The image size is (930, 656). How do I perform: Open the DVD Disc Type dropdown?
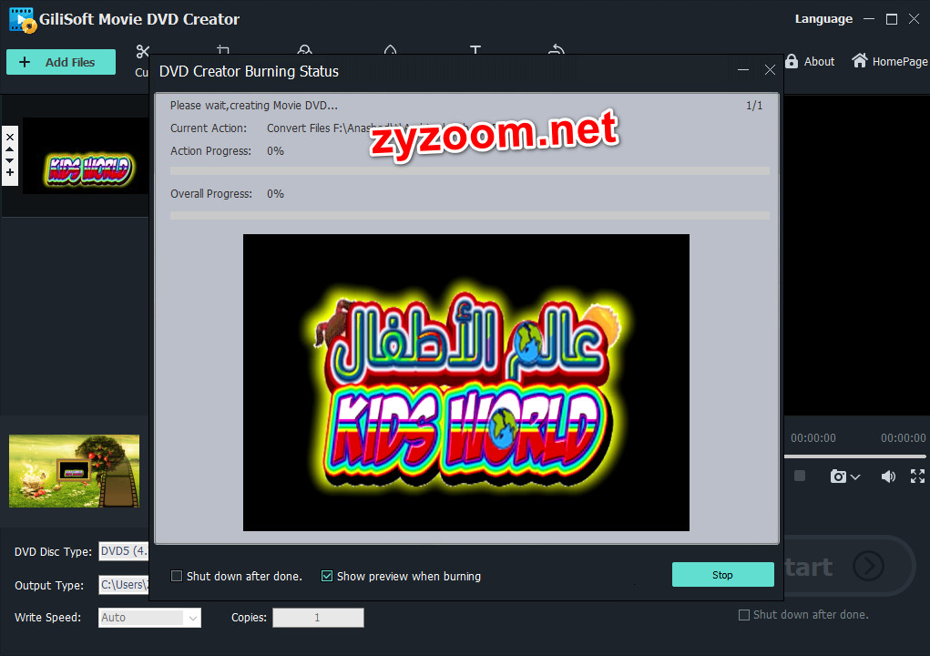coord(123,551)
